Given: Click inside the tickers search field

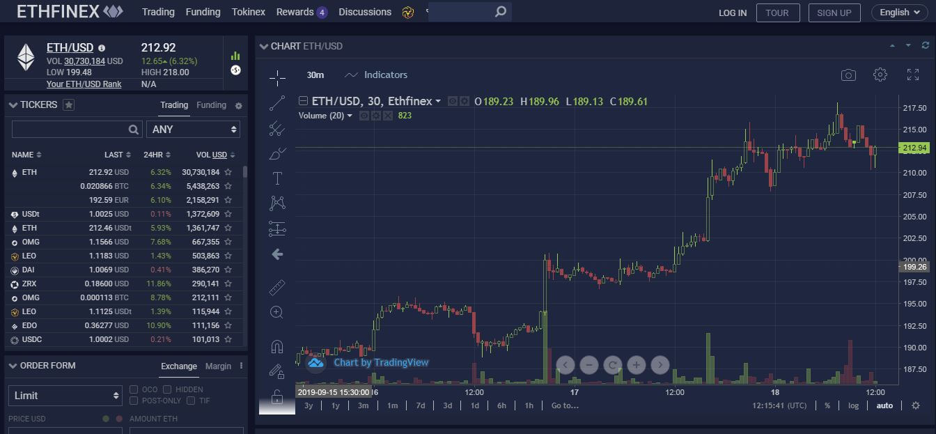Looking at the screenshot, I should pyautogui.click(x=77, y=130).
